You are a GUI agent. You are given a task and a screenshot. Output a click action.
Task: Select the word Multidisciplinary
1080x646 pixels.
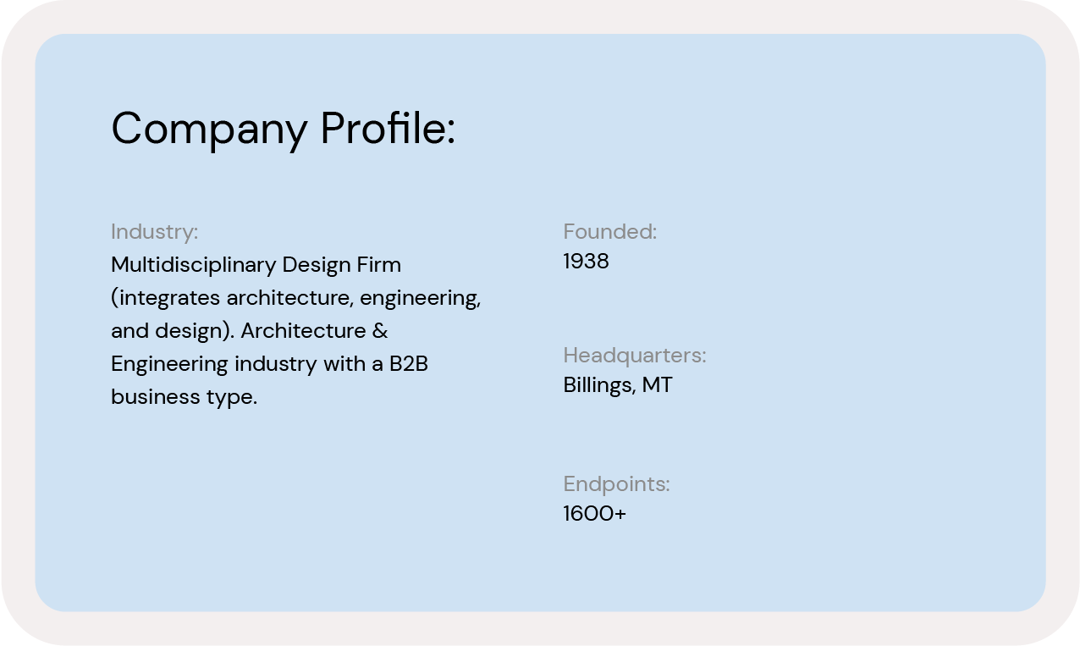coord(194,265)
